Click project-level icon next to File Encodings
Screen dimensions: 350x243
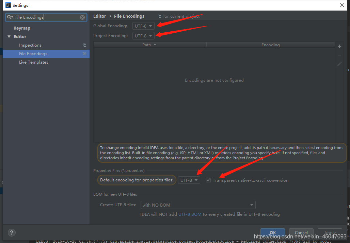pyautogui.click(x=84, y=53)
